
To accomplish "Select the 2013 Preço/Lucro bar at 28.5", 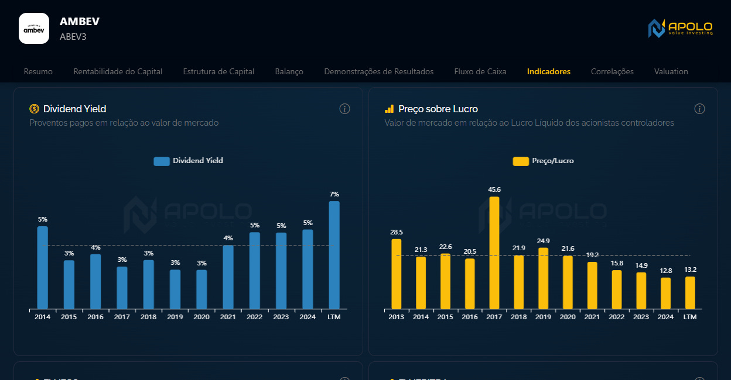I will coord(397,274).
